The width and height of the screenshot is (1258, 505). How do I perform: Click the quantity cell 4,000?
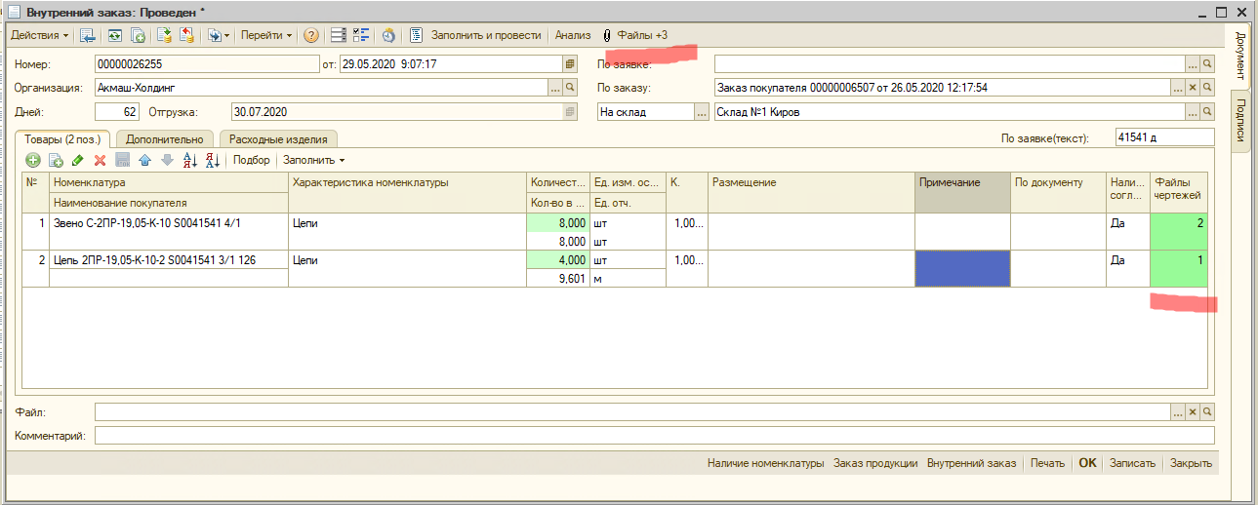557,260
